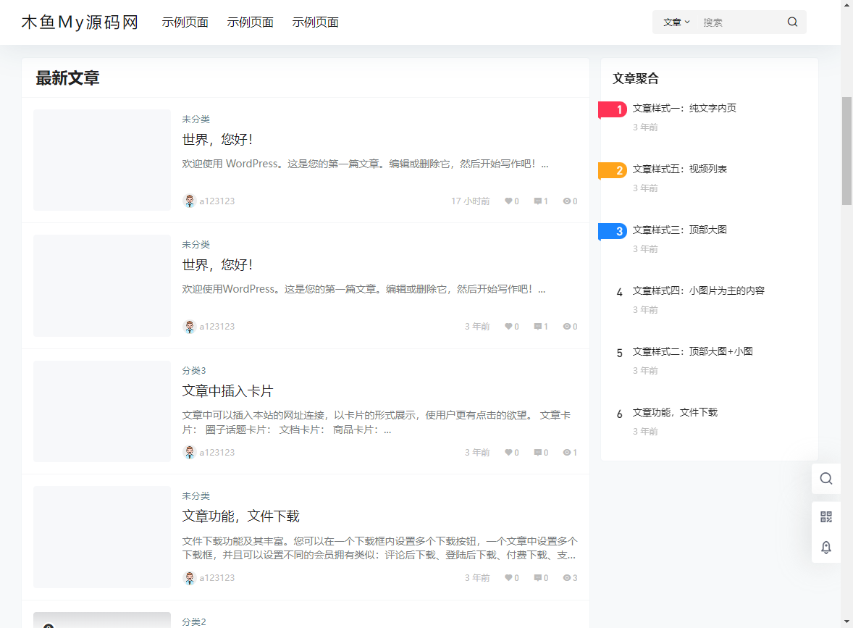The image size is (853, 628).
Task: Click like heart icon on 文章功能，文件下载 post
Action: pos(508,577)
